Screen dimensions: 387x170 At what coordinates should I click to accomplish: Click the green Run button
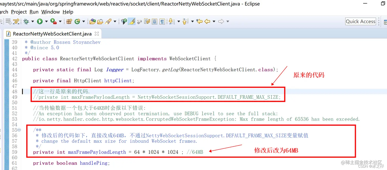click(40, 21)
